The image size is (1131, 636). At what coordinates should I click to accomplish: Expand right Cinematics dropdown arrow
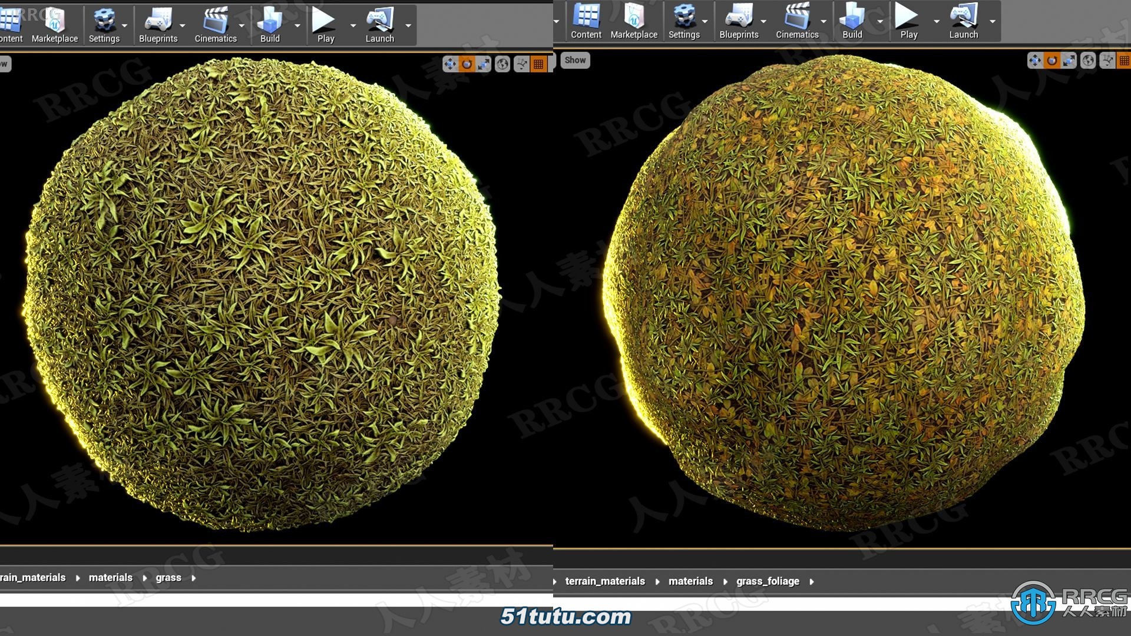click(824, 22)
